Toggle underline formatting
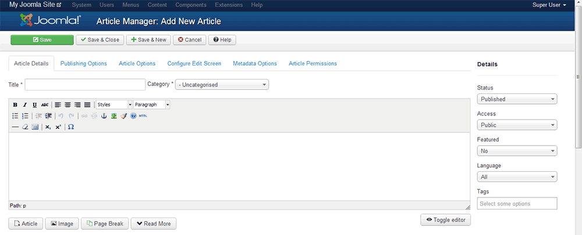 coord(35,105)
